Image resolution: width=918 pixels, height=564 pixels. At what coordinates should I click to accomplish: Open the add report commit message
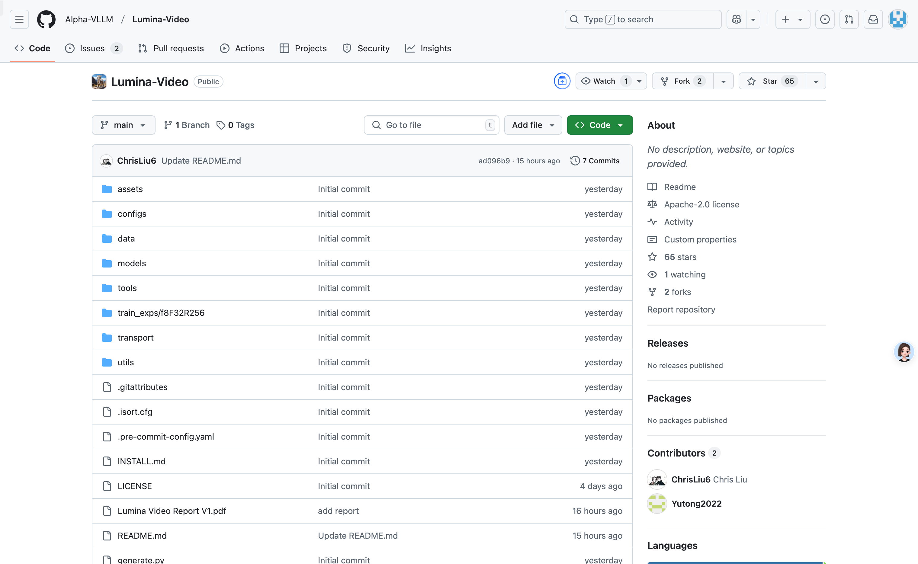[338, 511]
